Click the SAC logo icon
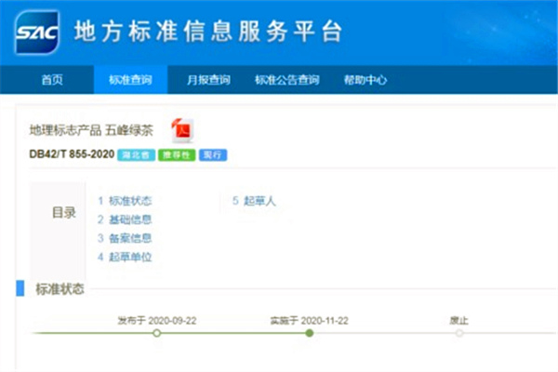The height and width of the screenshot is (372, 558). (38, 33)
